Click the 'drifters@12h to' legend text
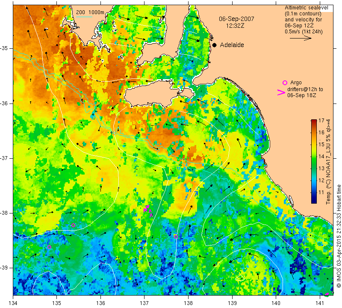 tap(305, 89)
